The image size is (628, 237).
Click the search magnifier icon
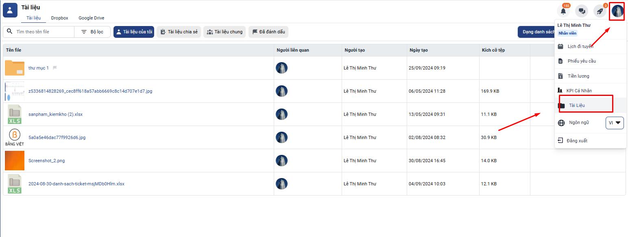coord(10,32)
